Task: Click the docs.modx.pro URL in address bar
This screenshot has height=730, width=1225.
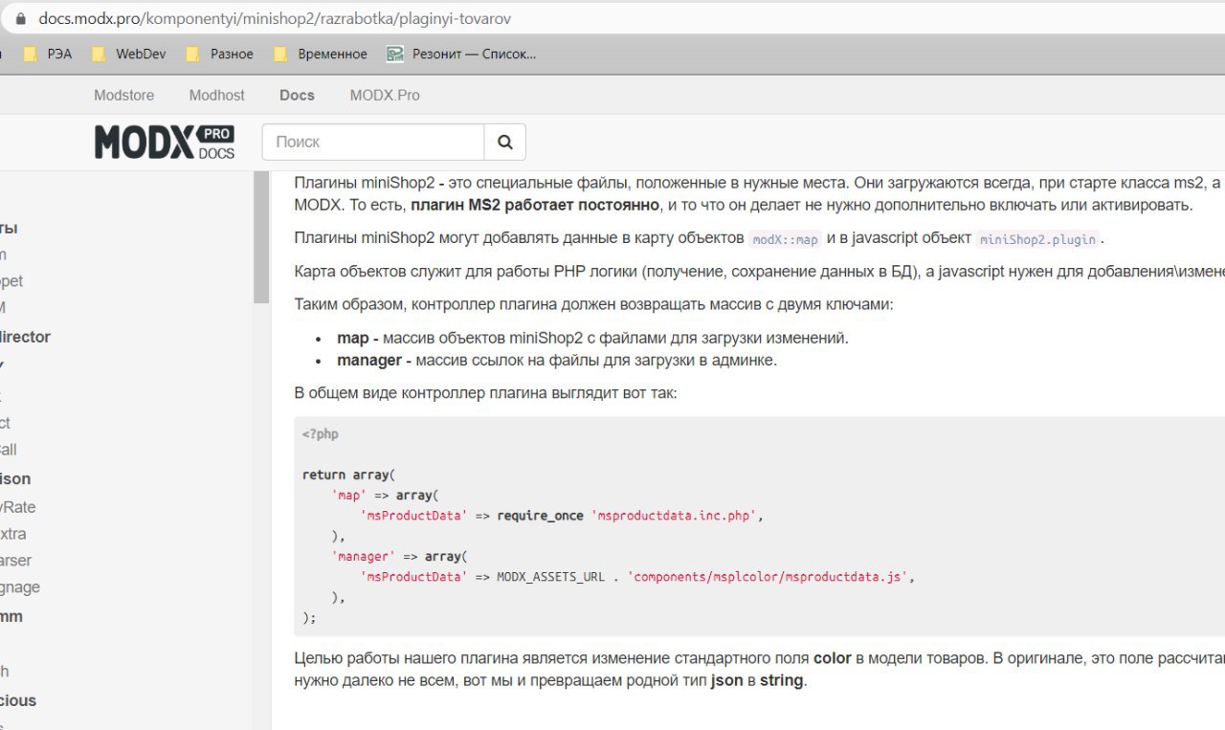Action: pyautogui.click(x=275, y=18)
